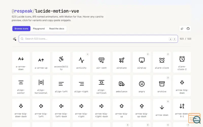Select the archive icon card
203x127 pixels.
click(162, 86)
